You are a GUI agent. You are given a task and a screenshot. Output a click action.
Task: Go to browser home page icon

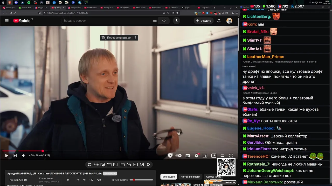(x=15, y=13)
